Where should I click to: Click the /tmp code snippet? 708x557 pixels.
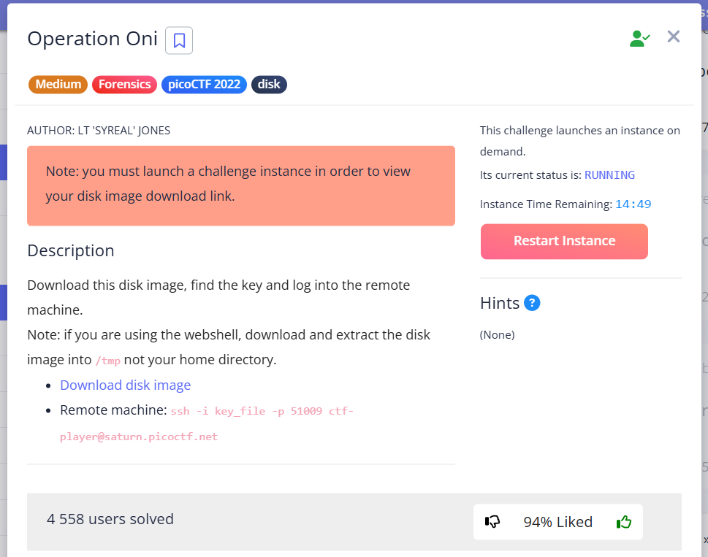(108, 360)
